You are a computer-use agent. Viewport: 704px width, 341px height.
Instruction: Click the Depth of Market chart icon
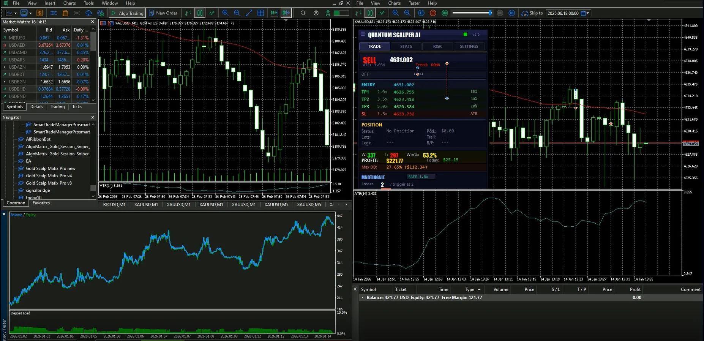click(103, 23)
